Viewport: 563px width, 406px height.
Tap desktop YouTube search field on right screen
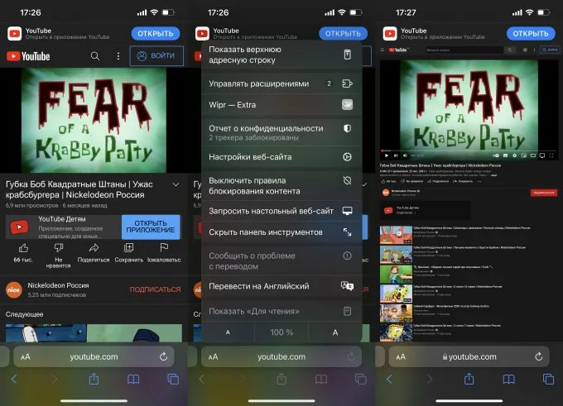[x=464, y=50]
